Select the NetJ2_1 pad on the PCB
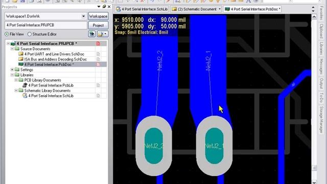The width and height of the screenshot is (327, 184). click(x=214, y=146)
